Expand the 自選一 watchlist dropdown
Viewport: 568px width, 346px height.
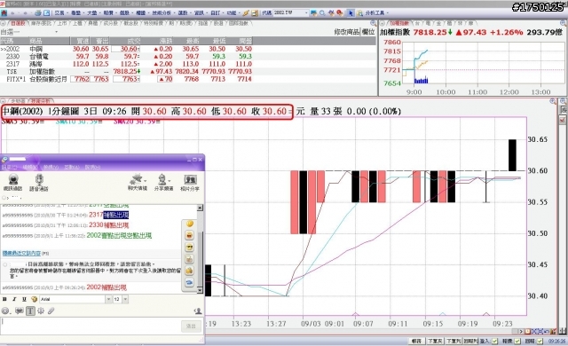pos(56,32)
